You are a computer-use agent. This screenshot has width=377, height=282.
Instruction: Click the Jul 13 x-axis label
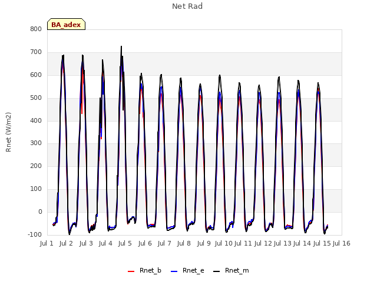[283, 243]
